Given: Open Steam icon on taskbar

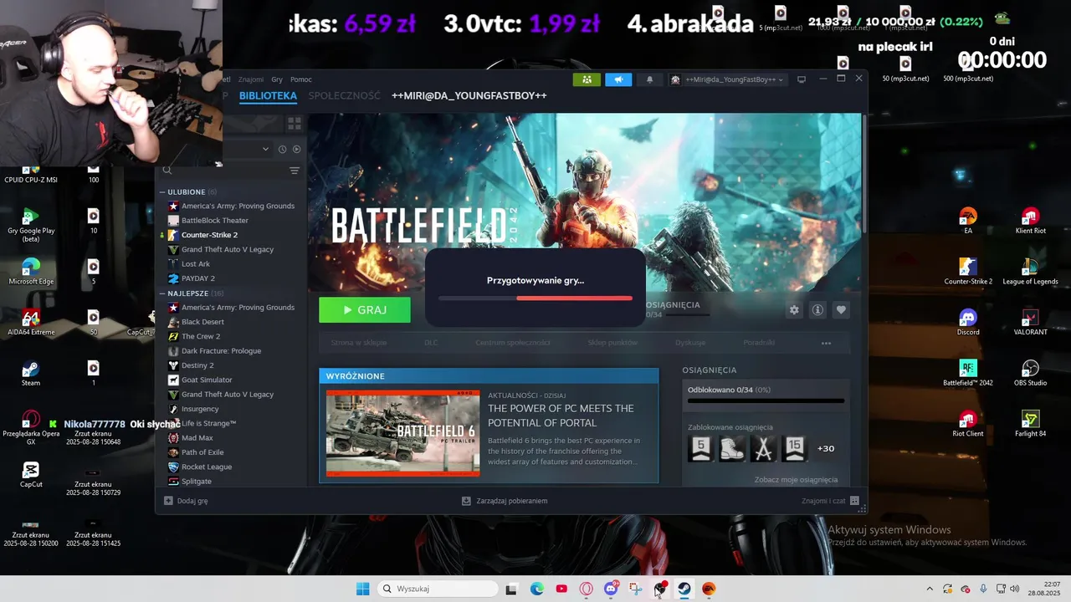Looking at the screenshot, I should point(684,589).
